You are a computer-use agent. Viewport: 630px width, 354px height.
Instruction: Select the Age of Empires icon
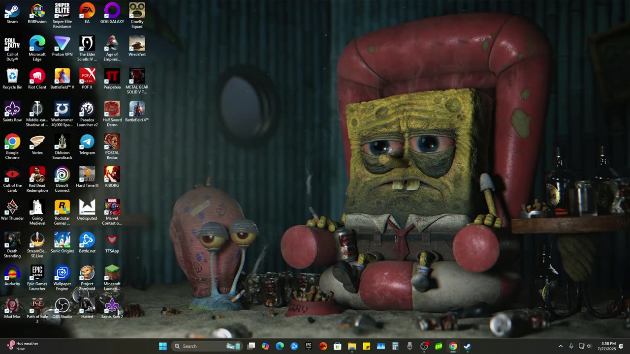pos(112,49)
